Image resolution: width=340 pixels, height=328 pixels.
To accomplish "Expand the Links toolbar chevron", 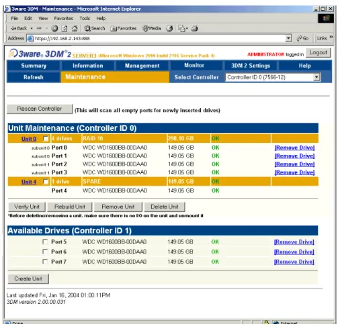I will [331, 37].
